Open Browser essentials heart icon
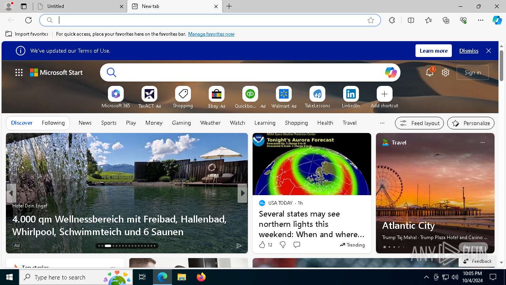 [x=463, y=20]
